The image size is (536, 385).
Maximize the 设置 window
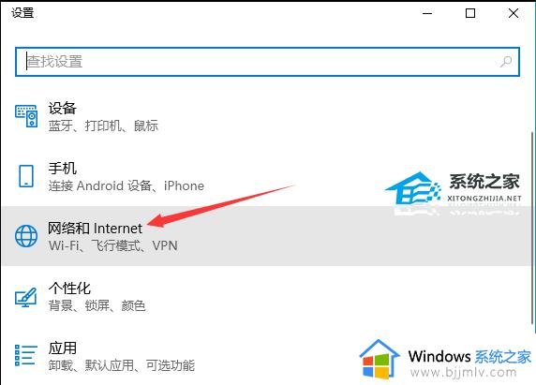point(470,13)
